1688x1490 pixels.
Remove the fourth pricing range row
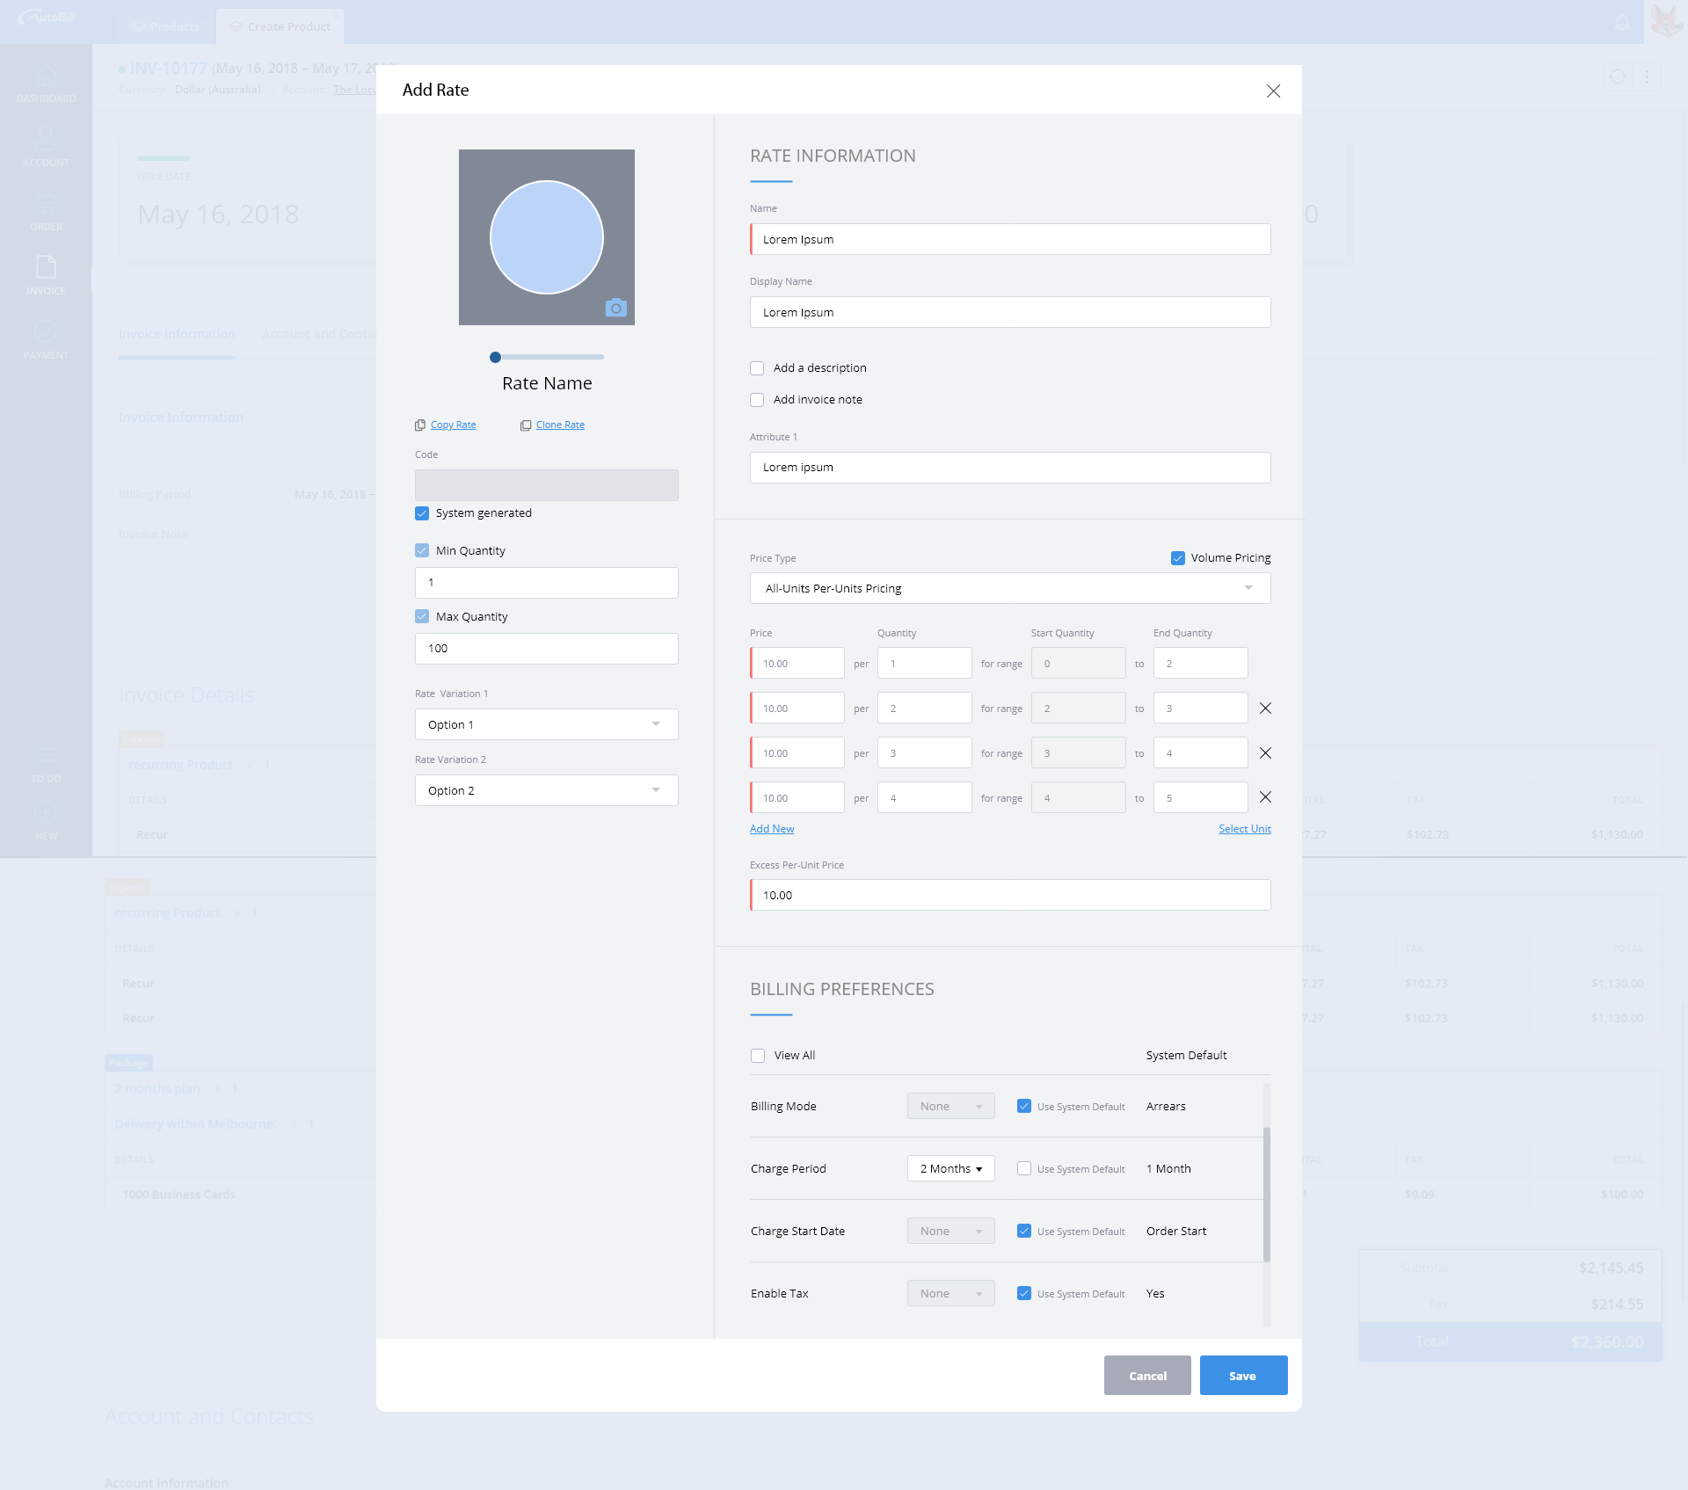[1265, 797]
